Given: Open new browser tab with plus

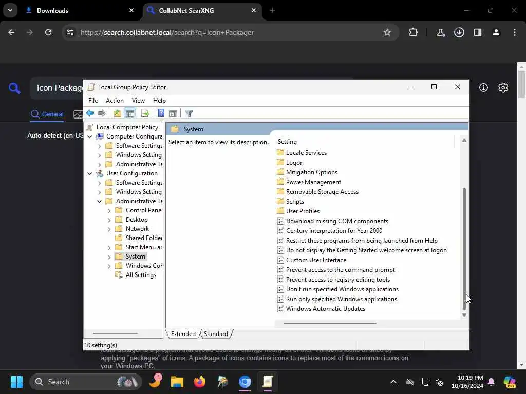Looking at the screenshot, I should pos(272,10).
